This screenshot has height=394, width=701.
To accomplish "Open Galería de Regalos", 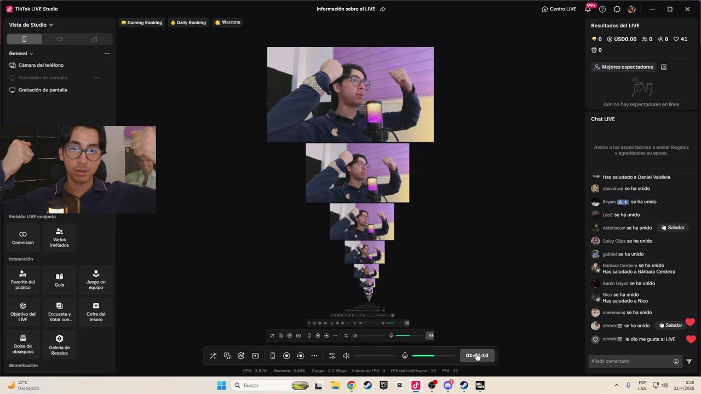I will pos(59,344).
